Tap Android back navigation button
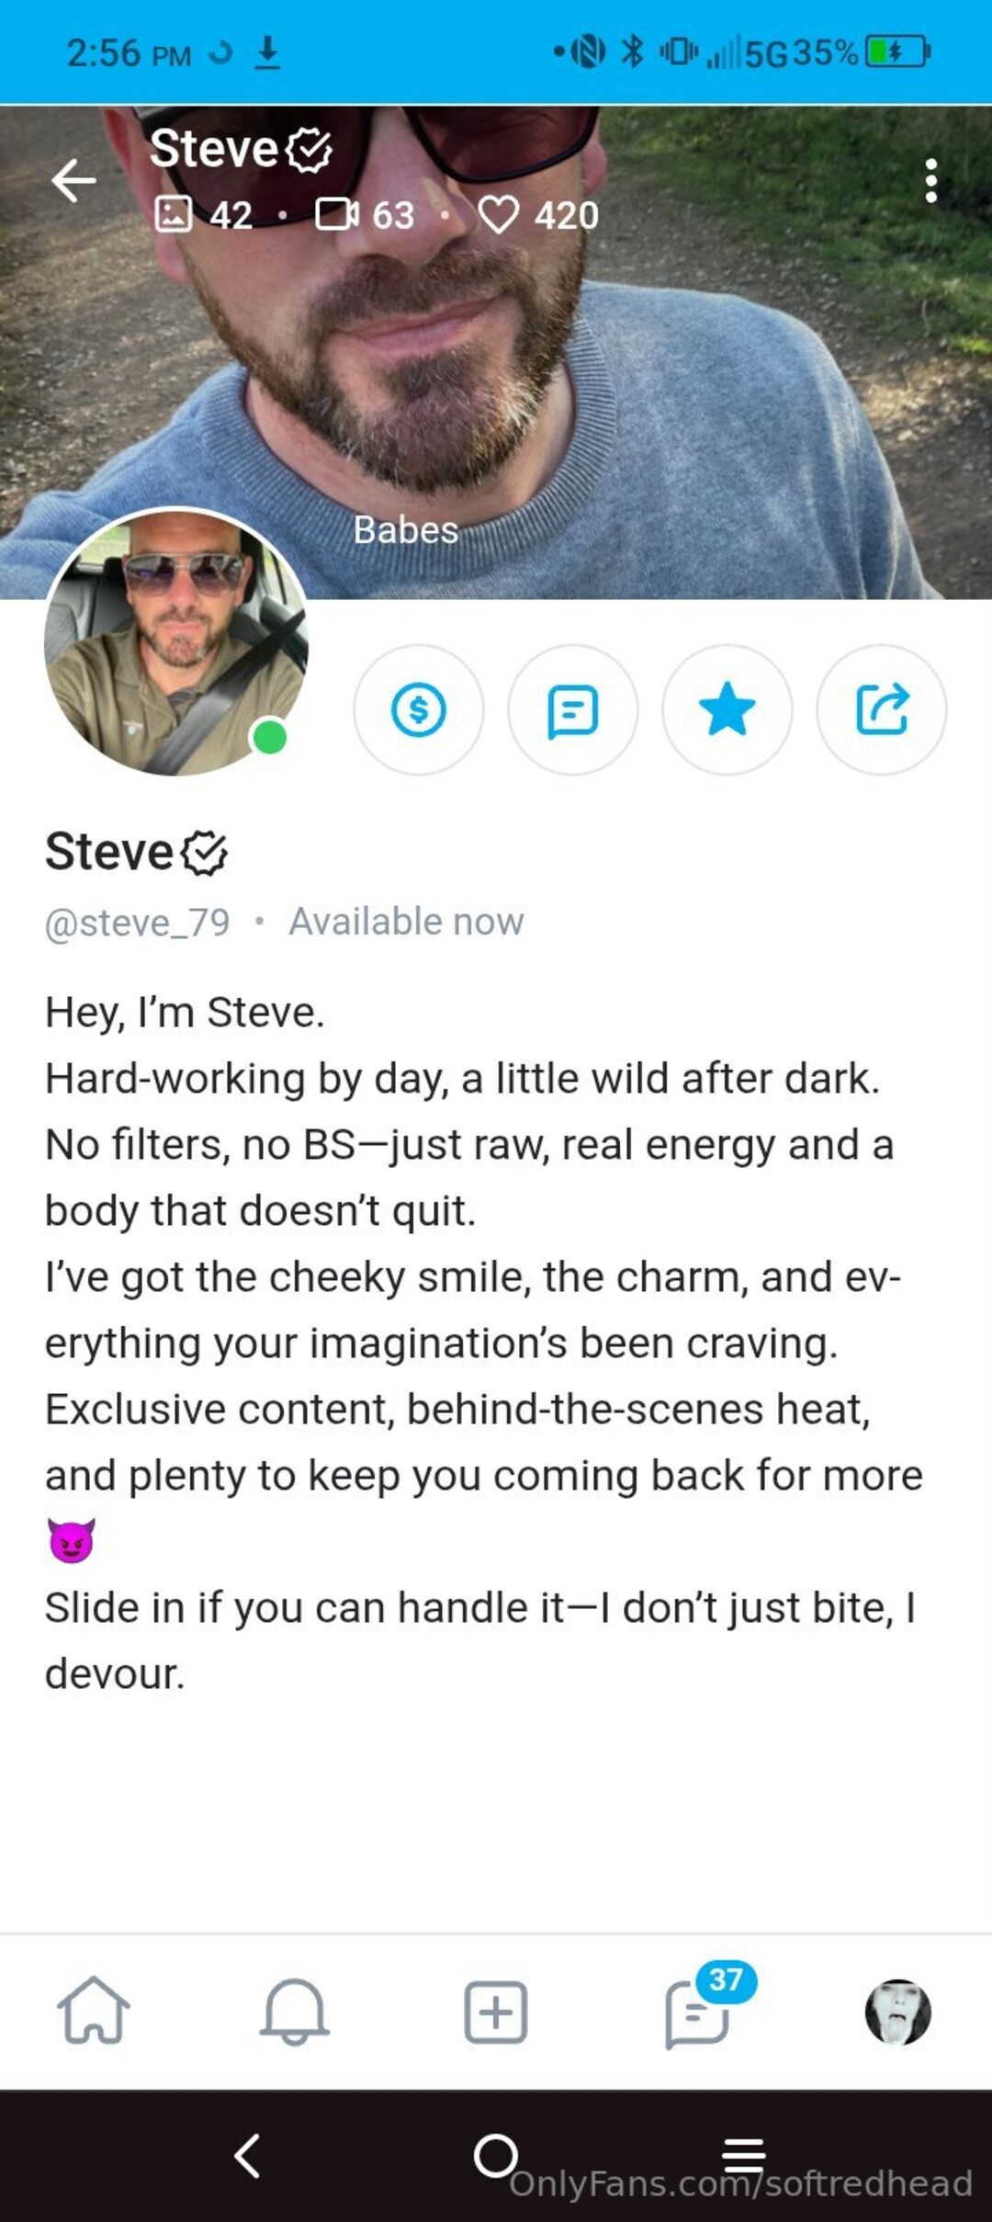Image resolution: width=992 pixels, height=2222 pixels. (x=247, y=2155)
